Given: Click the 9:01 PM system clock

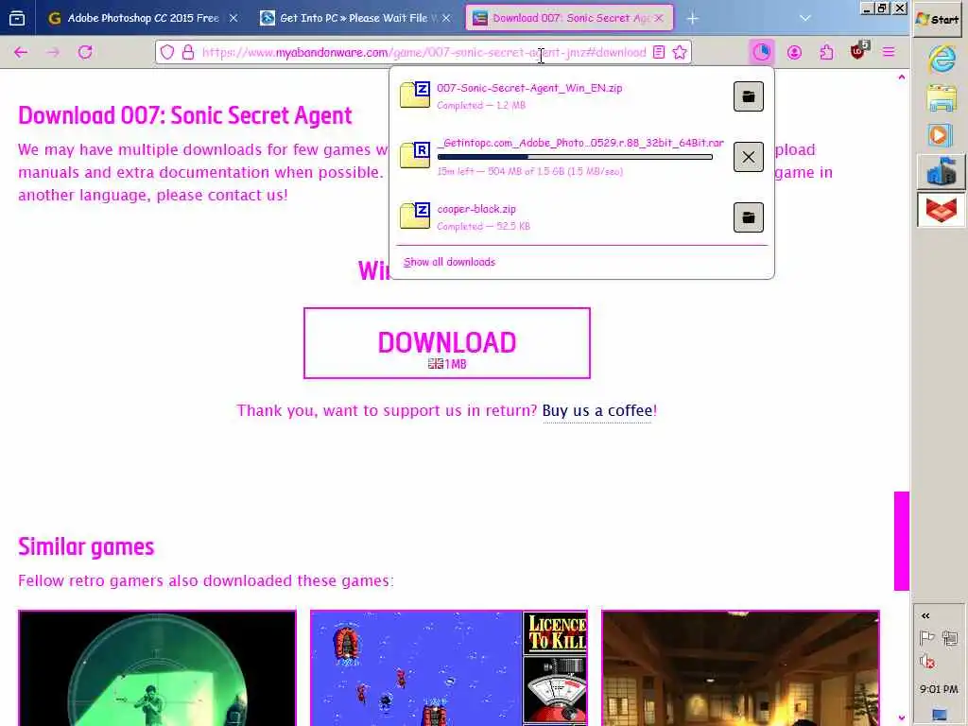Looking at the screenshot, I should click(x=939, y=689).
